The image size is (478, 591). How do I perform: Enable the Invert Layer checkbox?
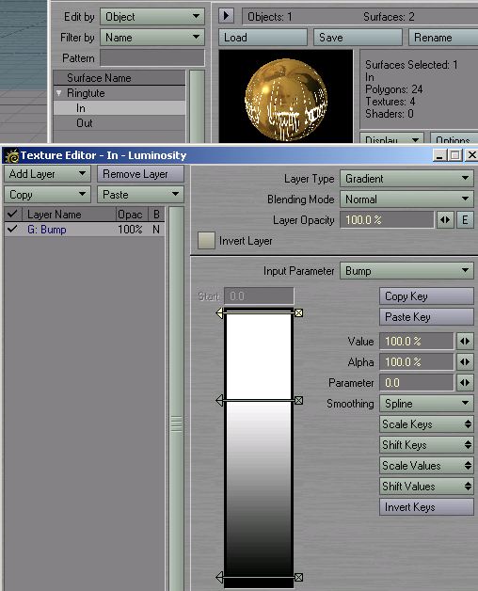[206, 241]
